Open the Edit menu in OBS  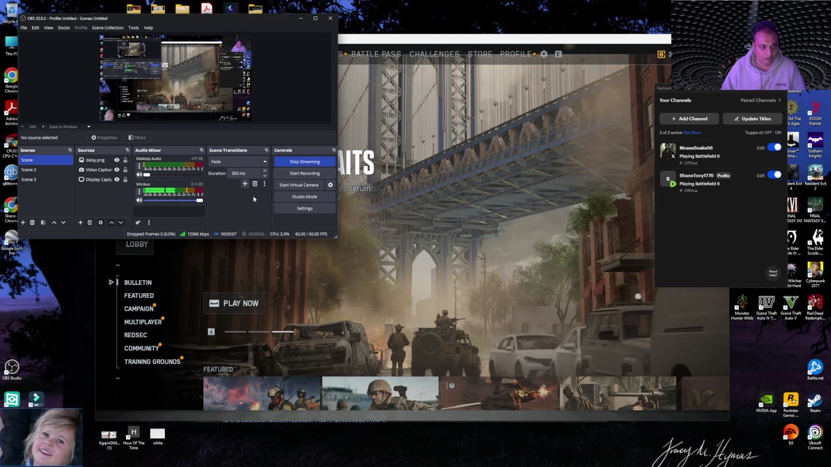click(36, 28)
